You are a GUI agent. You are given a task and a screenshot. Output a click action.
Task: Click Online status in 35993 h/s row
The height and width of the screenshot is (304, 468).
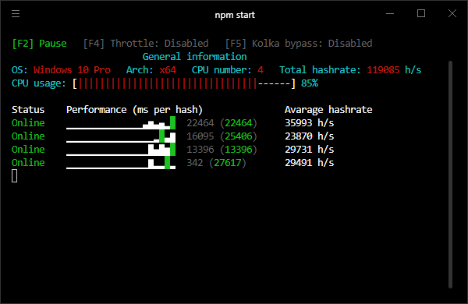pos(28,123)
